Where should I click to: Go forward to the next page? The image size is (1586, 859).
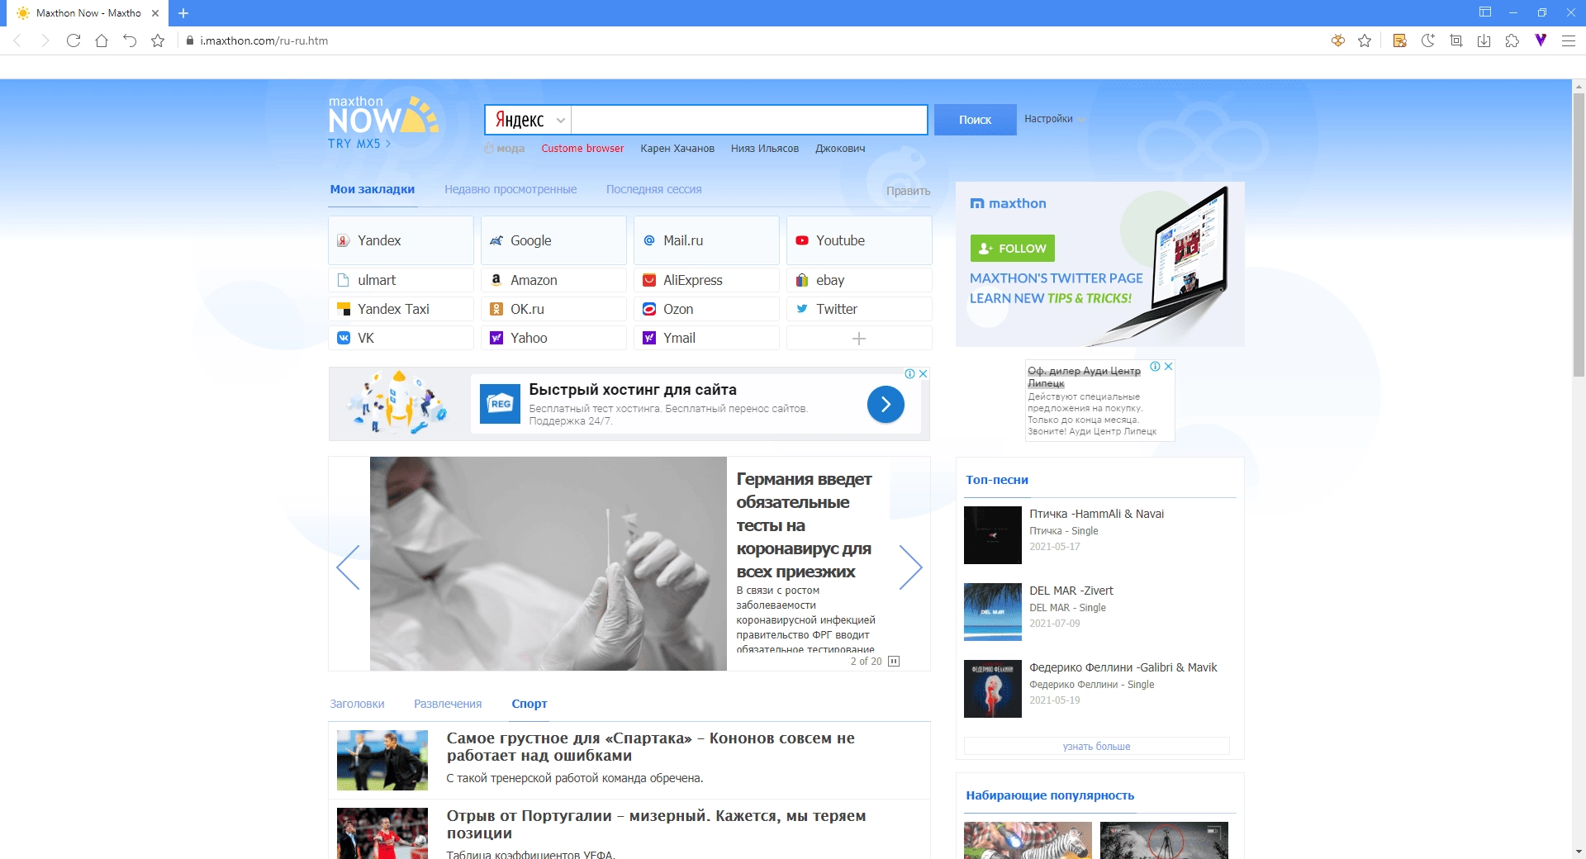tap(45, 40)
